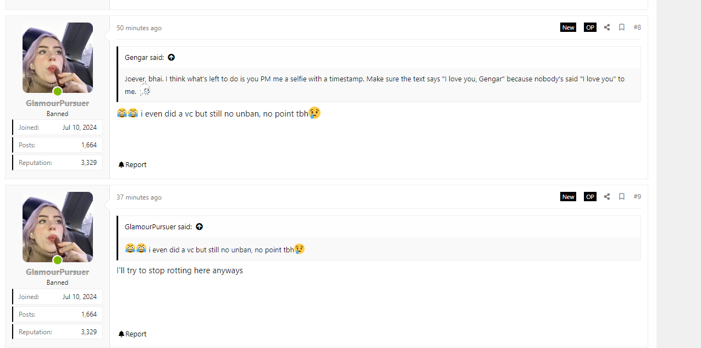Open post #9 permalink number
This screenshot has height=348, width=701.
click(637, 197)
